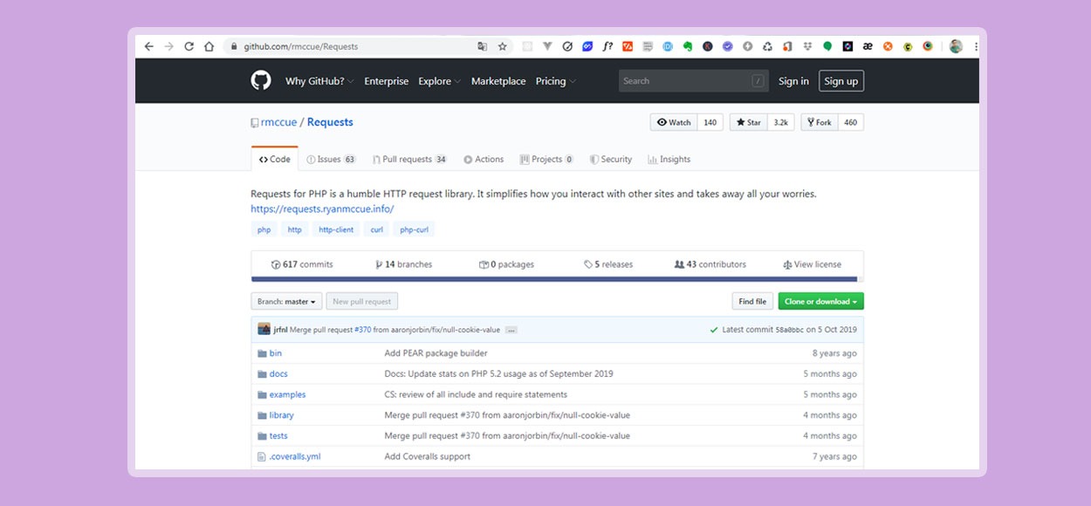Click the bin folder icon
Screen dimensions: 1091x506
tap(262, 353)
